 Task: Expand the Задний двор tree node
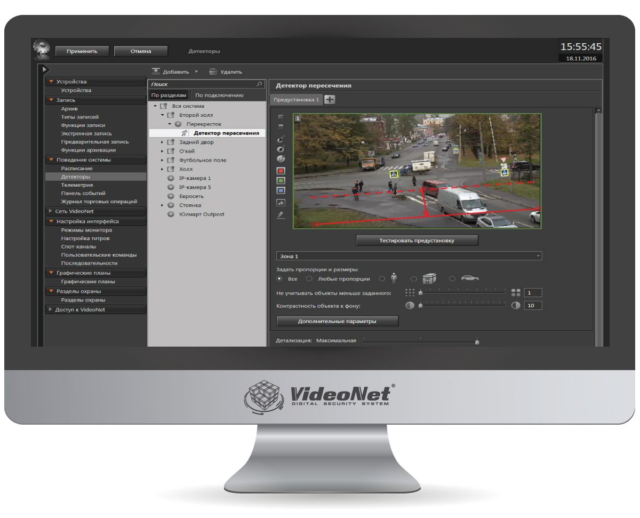pos(162,142)
